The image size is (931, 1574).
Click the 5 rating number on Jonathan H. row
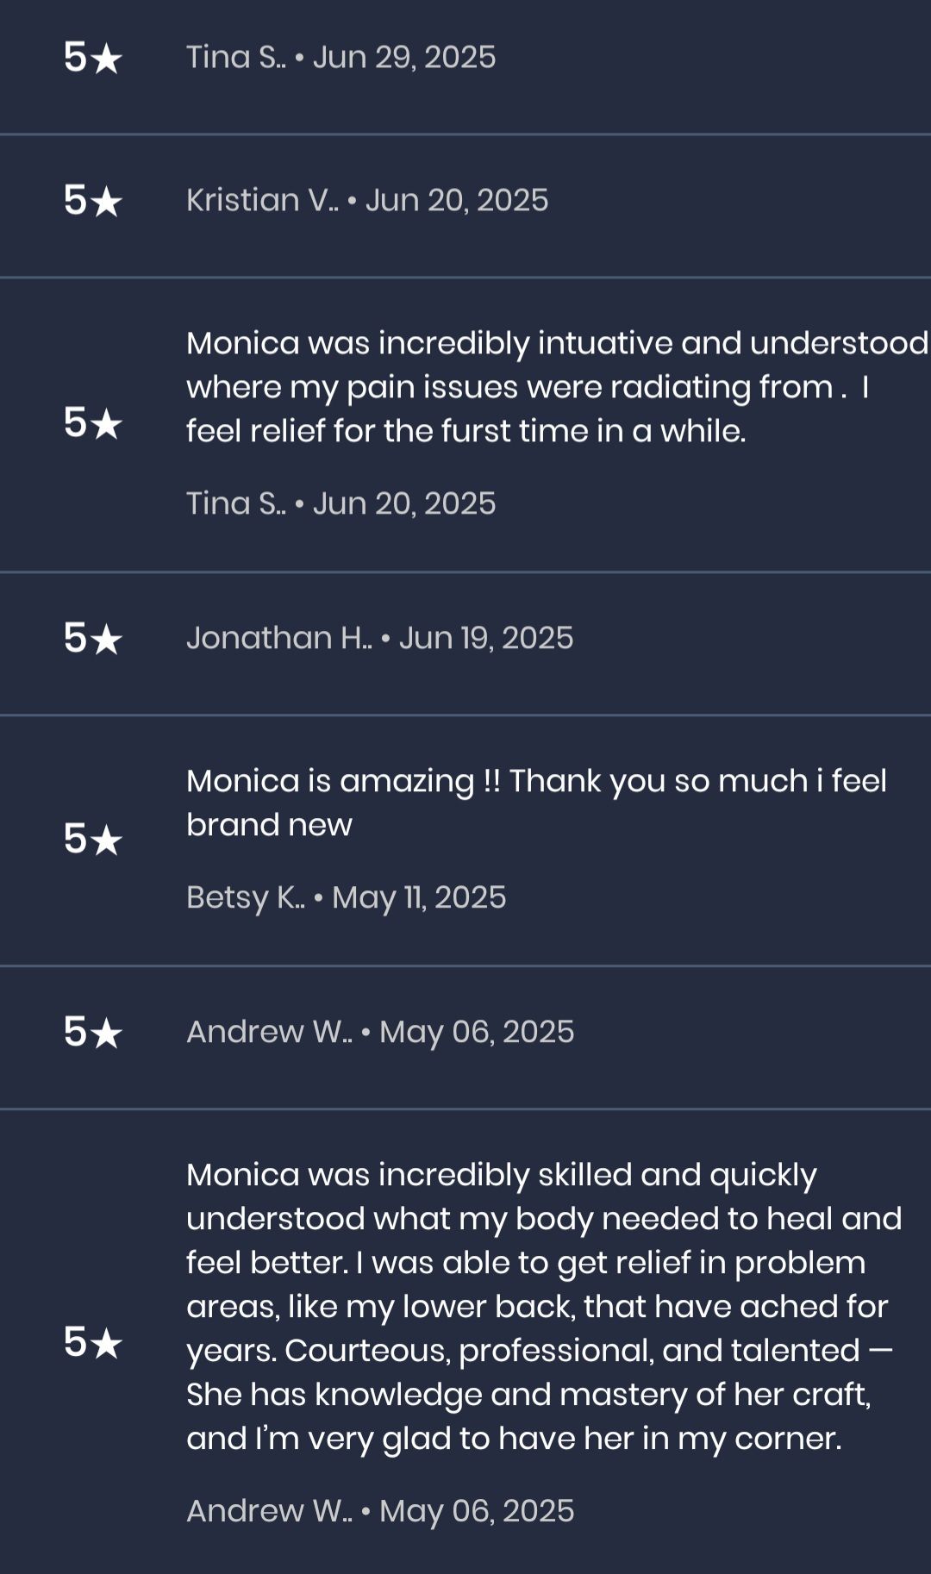(x=75, y=639)
